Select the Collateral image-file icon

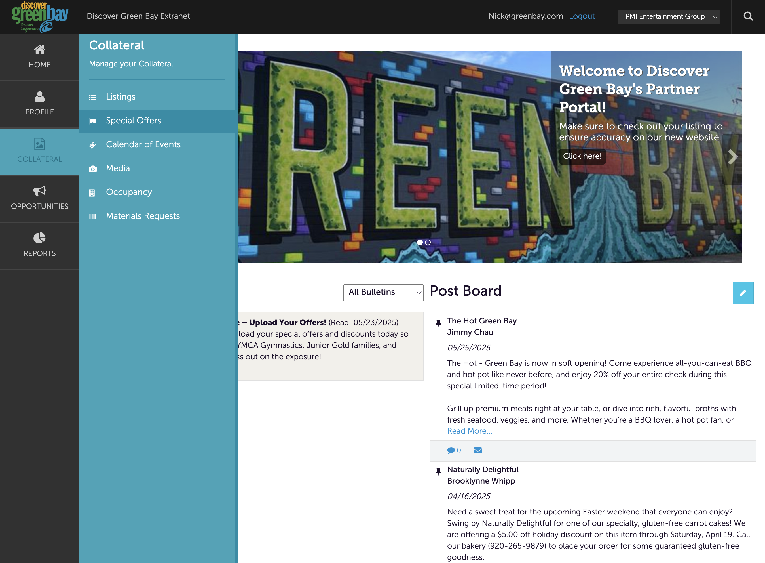point(39,144)
